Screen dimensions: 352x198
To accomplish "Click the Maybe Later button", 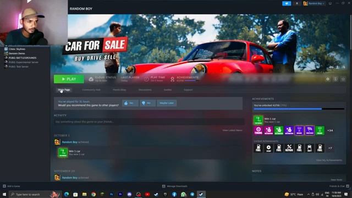I will point(167,103).
